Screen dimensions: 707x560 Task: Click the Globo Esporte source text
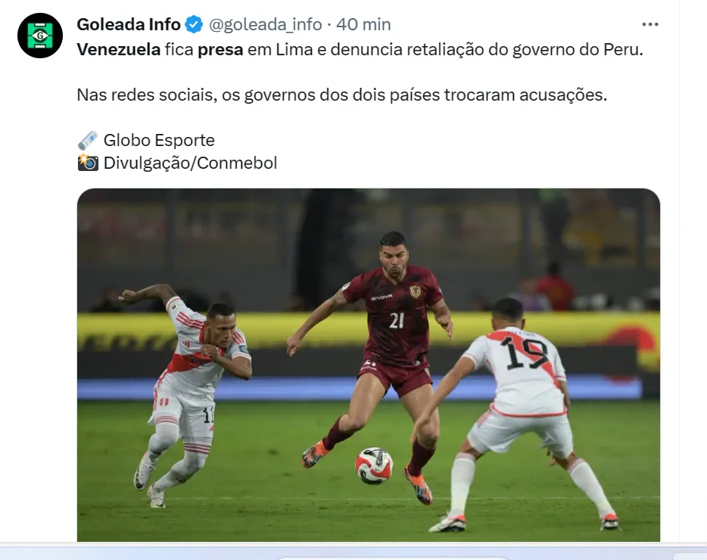point(159,140)
